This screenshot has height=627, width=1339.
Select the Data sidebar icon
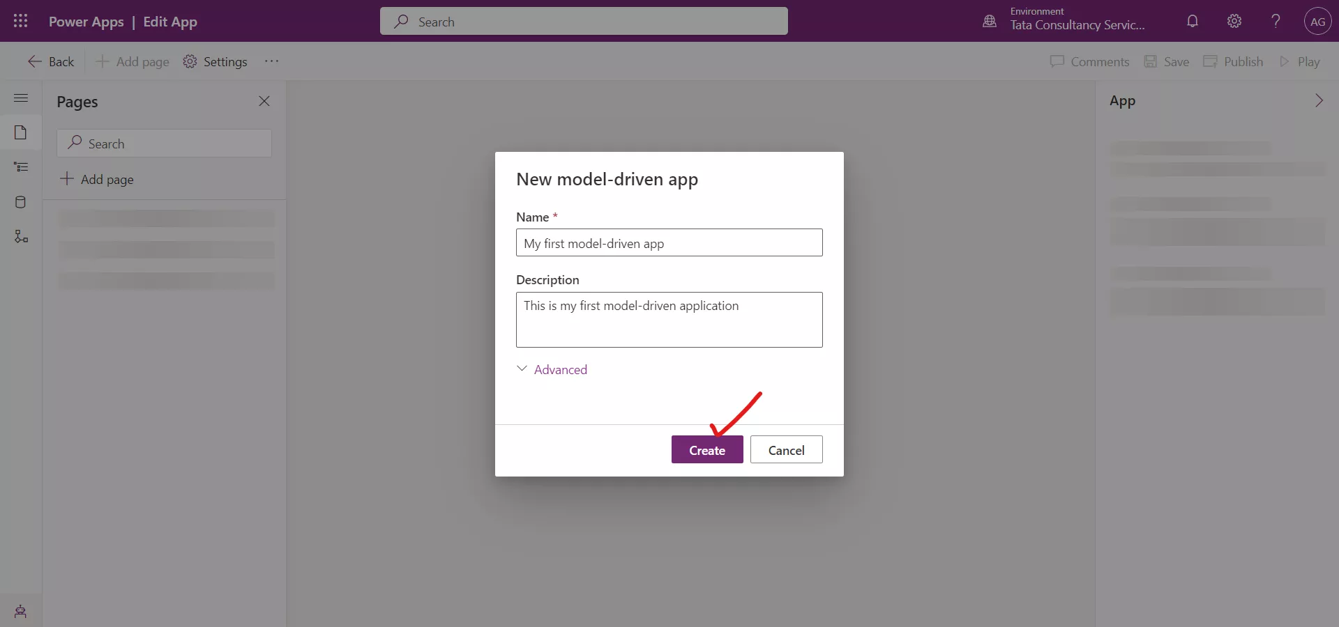20,202
